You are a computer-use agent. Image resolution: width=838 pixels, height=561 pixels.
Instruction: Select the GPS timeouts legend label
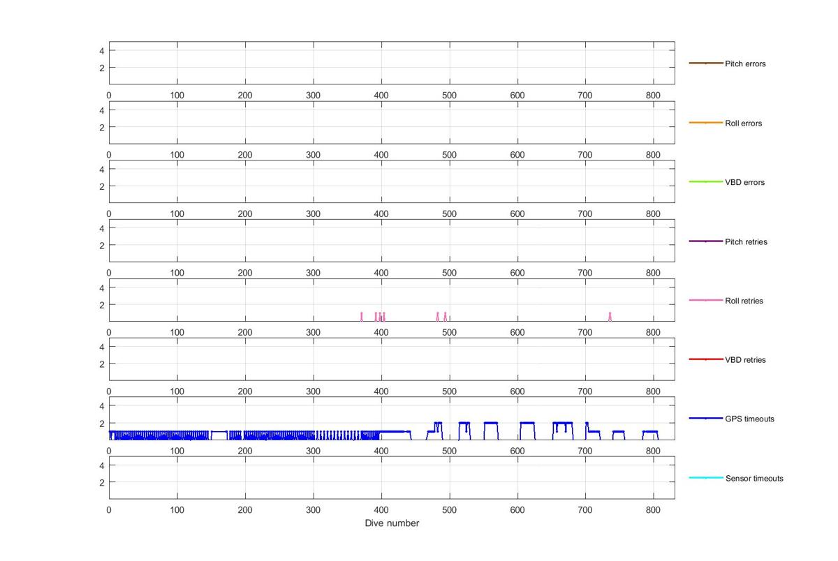click(x=749, y=419)
